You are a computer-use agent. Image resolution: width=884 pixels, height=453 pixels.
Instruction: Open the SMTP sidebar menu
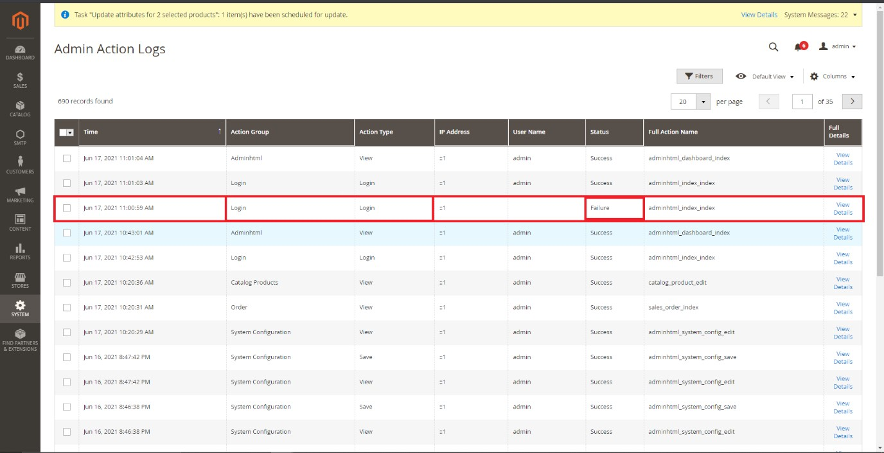20,138
